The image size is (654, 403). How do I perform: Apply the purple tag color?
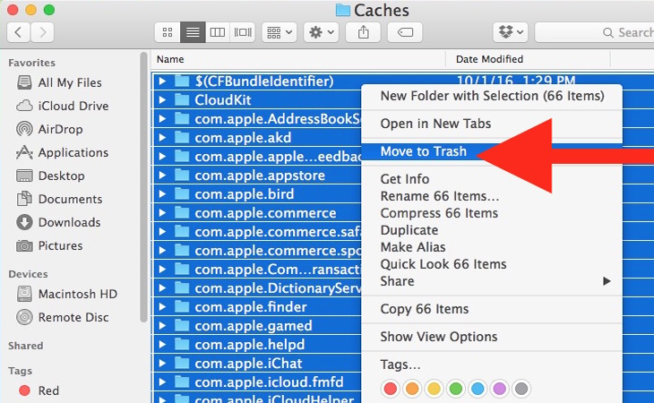(499, 389)
